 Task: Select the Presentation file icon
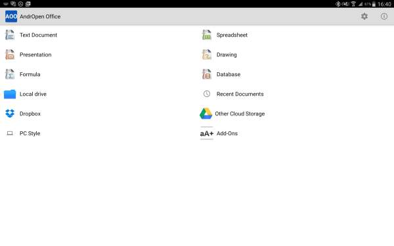[x=10, y=54]
